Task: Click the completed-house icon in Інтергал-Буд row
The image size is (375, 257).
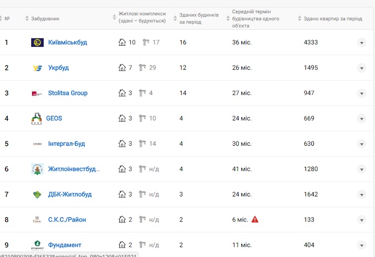Action: pyautogui.click(x=122, y=143)
